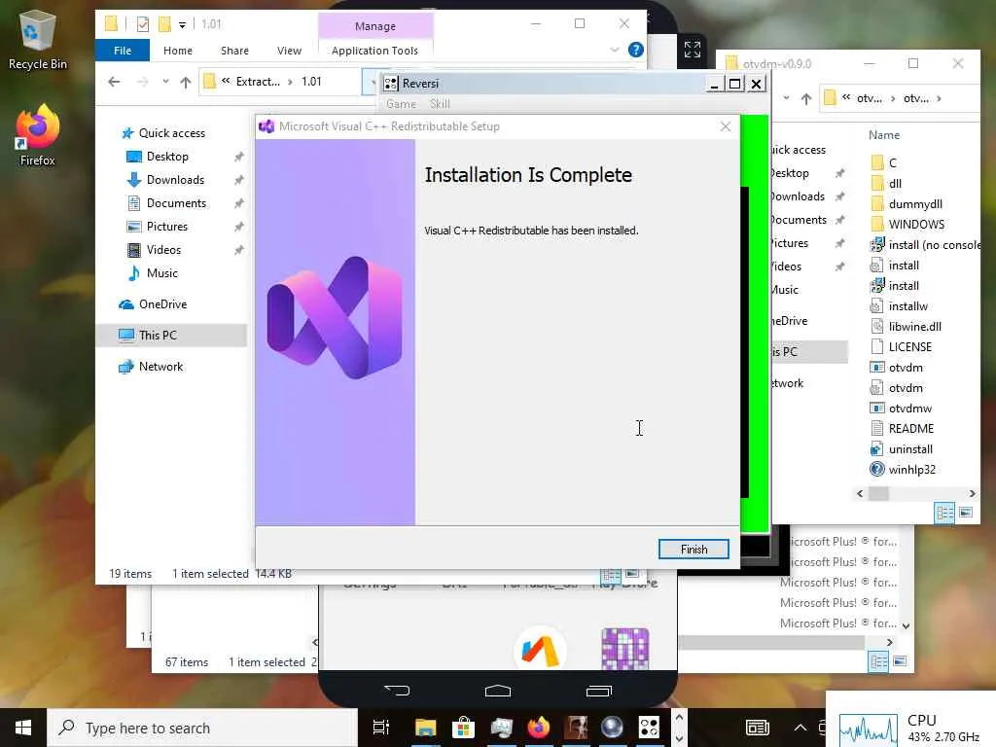Click the Extract... breadcrumb segment
This screenshot has width=996, height=747.
click(257, 82)
